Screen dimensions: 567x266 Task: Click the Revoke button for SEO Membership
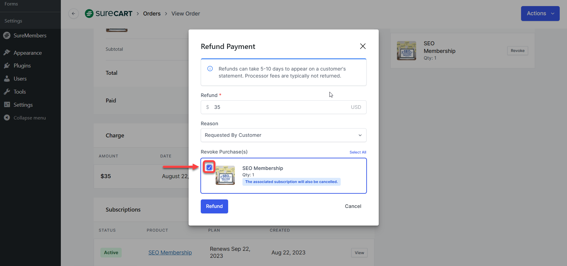517,51
